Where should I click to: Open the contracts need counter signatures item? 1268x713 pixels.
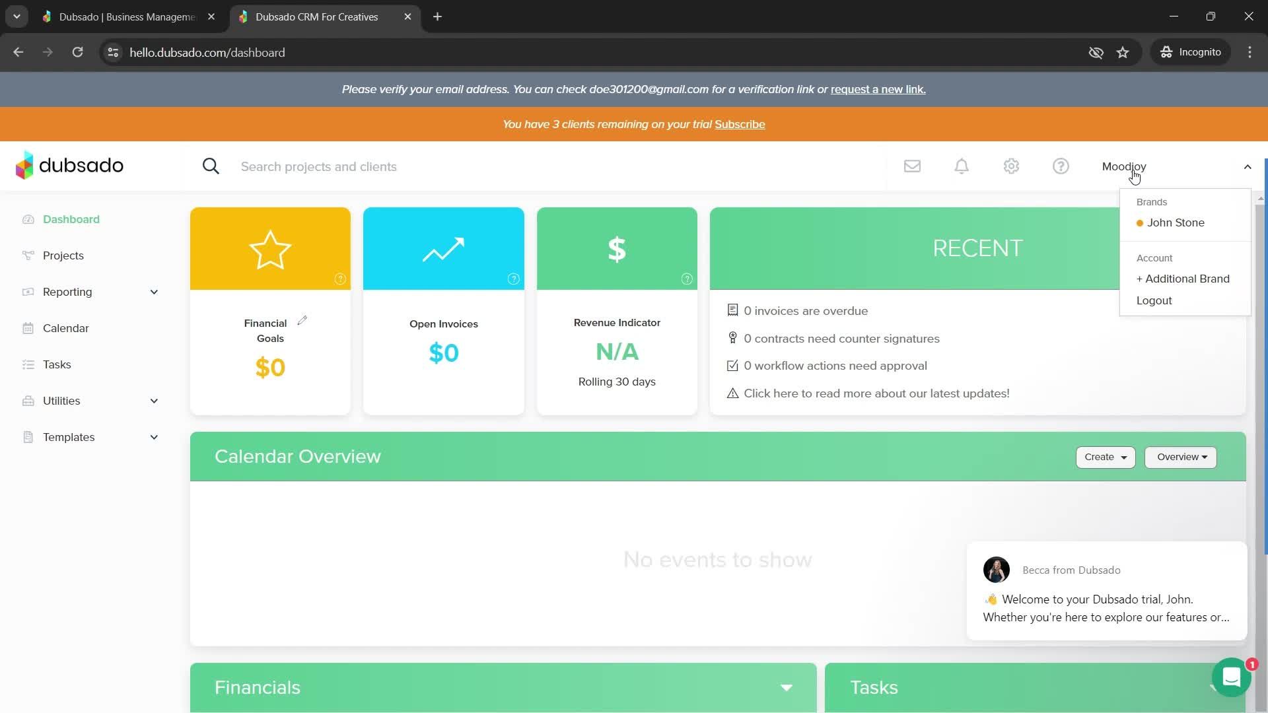pyautogui.click(x=841, y=339)
